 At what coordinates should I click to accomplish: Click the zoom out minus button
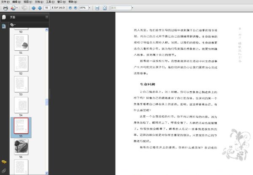pyautogui.click(x=70, y=8)
